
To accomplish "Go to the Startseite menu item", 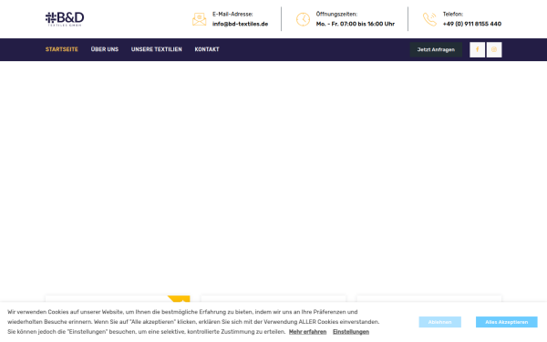I will (62, 49).
